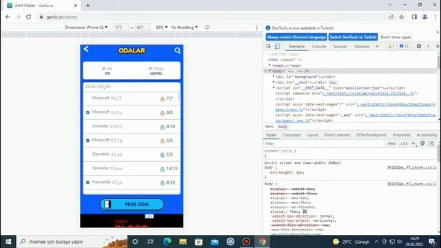Collapse the body element node
This screenshot has width=441, height=248.
[x=269, y=71]
